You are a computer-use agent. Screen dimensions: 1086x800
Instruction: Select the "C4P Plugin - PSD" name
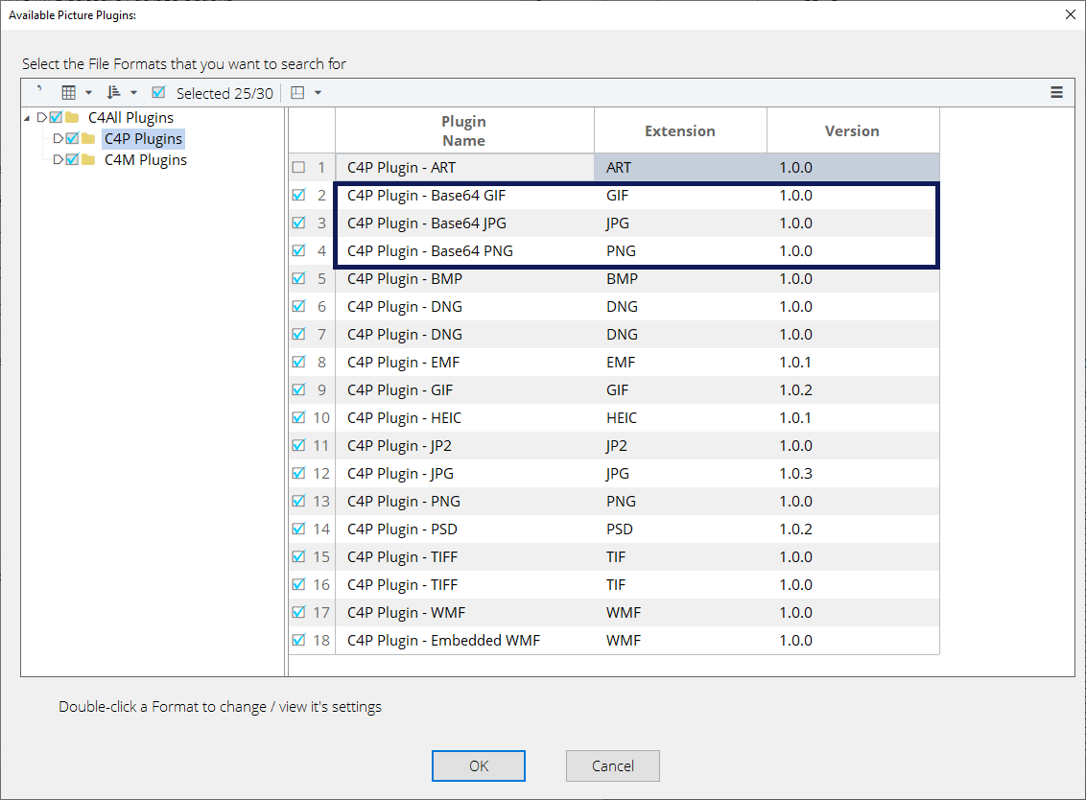pos(402,529)
